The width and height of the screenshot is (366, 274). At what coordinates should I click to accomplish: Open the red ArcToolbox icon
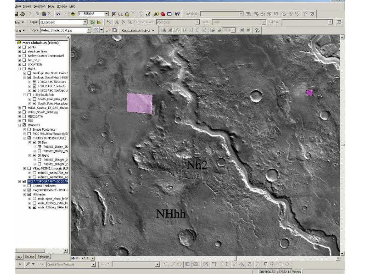point(163,14)
